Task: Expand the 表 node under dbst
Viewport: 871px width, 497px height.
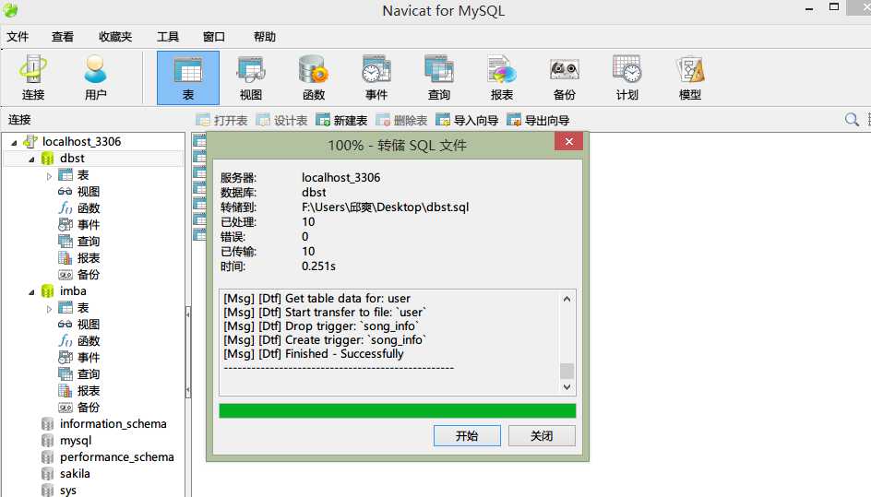Action: pyautogui.click(x=49, y=176)
